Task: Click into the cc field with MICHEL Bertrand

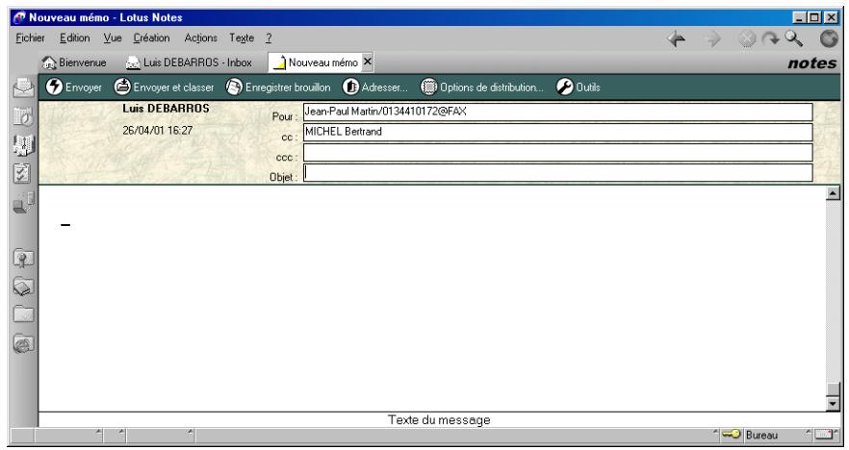Action: (557, 132)
